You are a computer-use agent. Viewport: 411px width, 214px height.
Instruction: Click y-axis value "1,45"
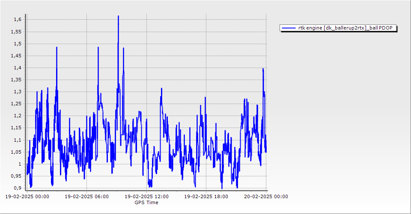(16, 56)
